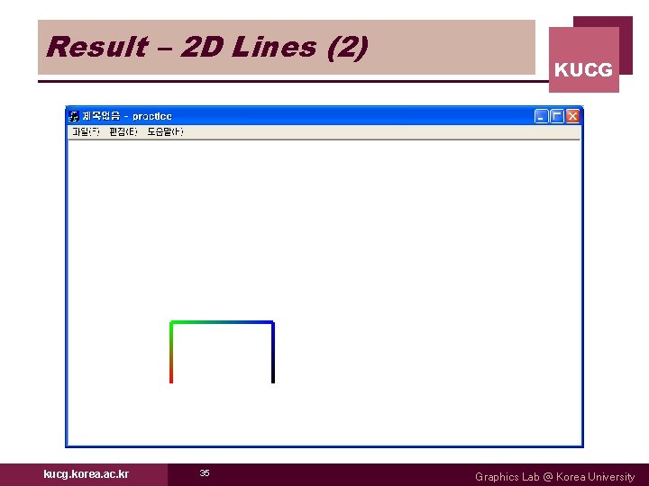Click the practice window title bar text

click(127, 116)
